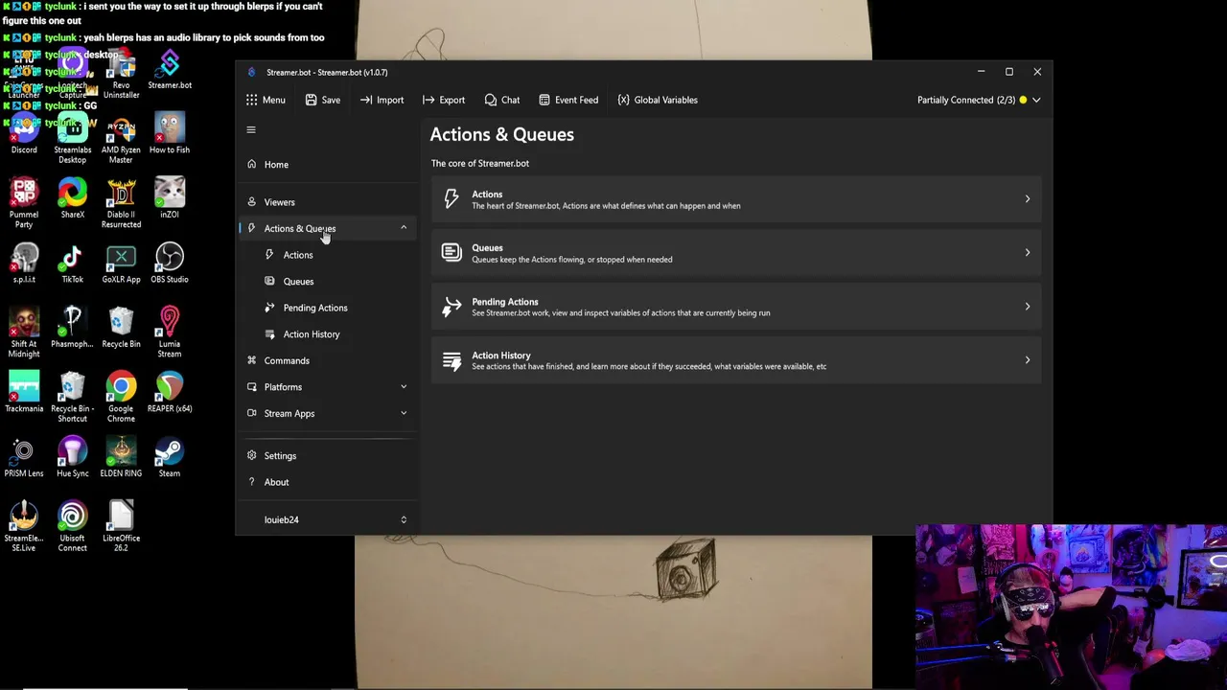Open the Event Feed from the toolbar

click(568, 100)
